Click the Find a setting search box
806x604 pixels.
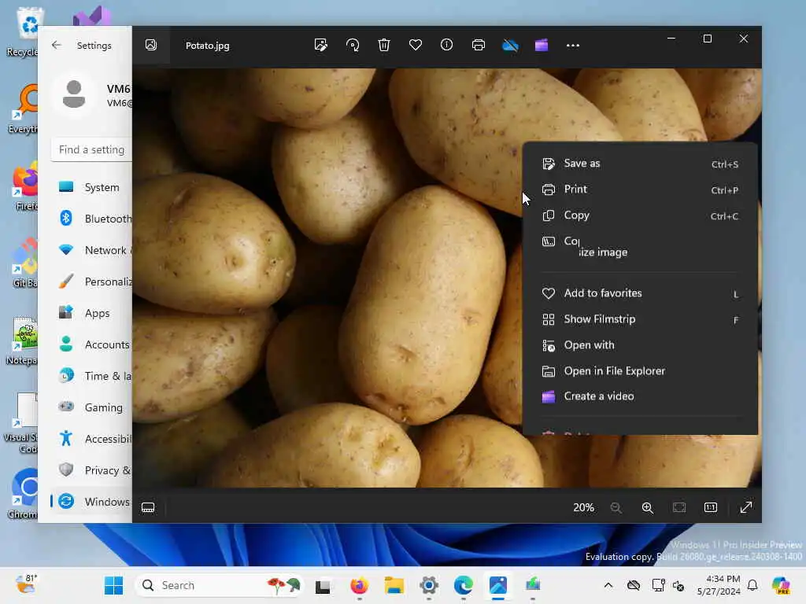[x=91, y=149]
